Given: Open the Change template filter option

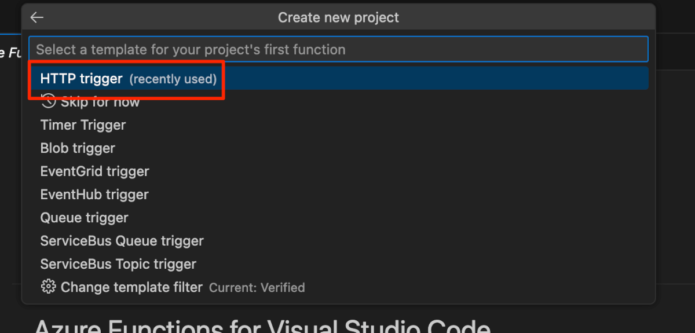Looking at the screenshot, I should coord(131,287).
